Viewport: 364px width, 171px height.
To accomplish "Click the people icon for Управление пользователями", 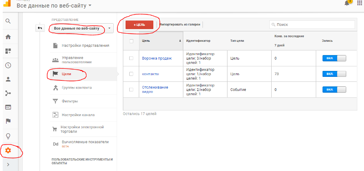I will point(55,60).
